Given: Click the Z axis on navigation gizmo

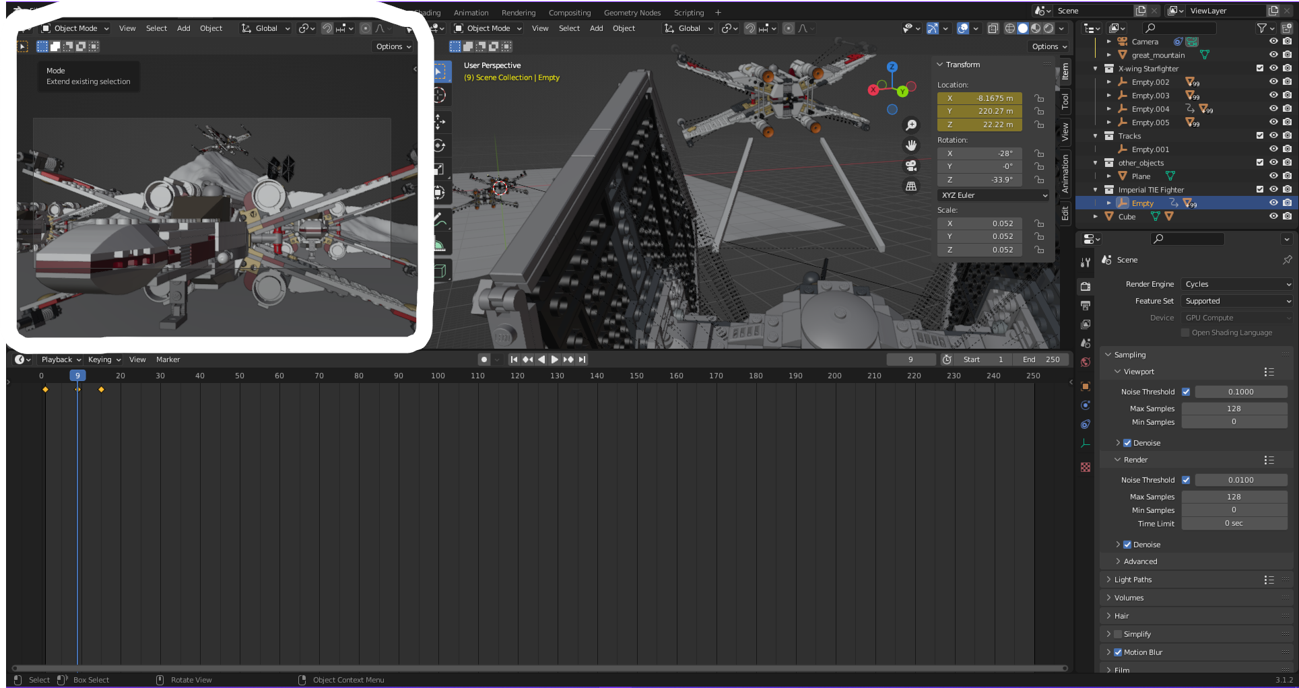Looking at the screenshot, I should pos(892,67).
